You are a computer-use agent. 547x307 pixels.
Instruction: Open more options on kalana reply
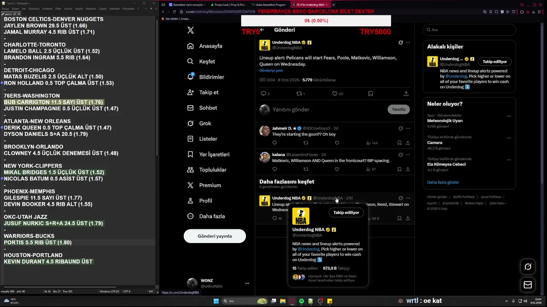(x=408, y=154)
